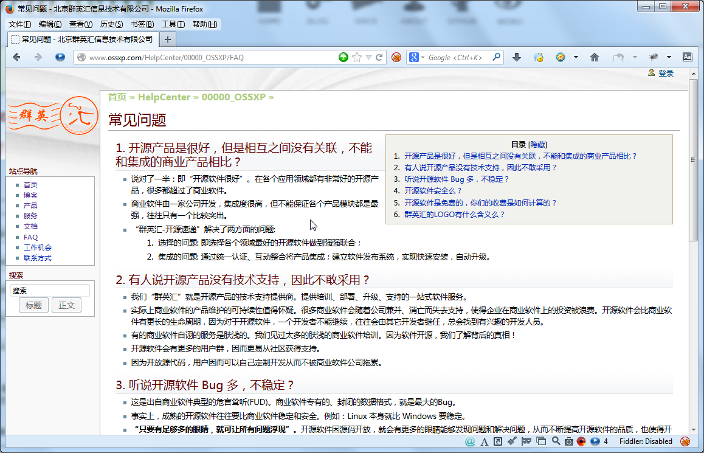The image size is (704, 453).
Task: Click the blue play icon beside address bar
Action: pos(60,57)
